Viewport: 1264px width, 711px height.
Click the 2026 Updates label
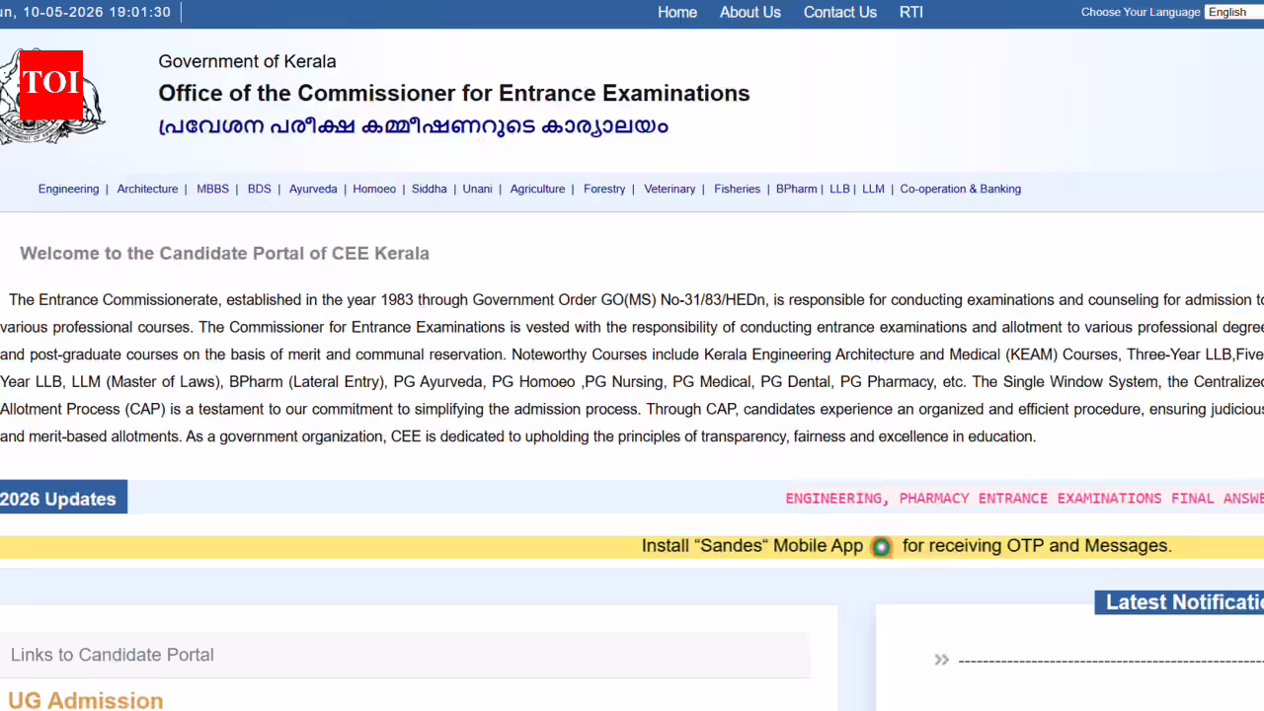click(x=58, y=499)
